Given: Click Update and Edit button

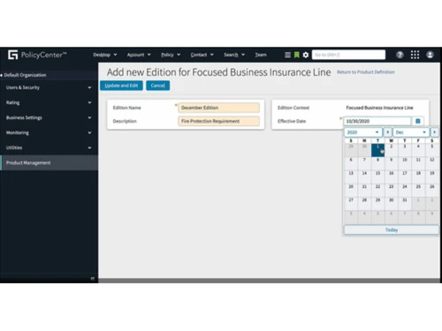Looking at the screenshot, I should point(121,86).
